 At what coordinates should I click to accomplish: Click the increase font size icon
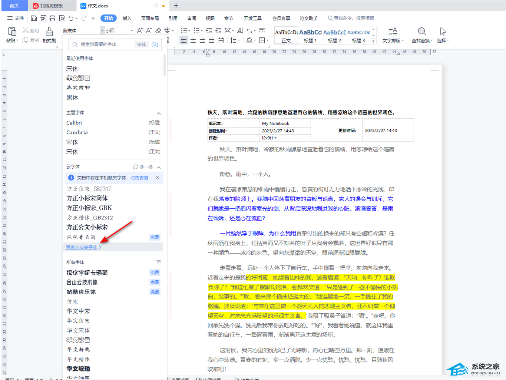pos(139,30)
